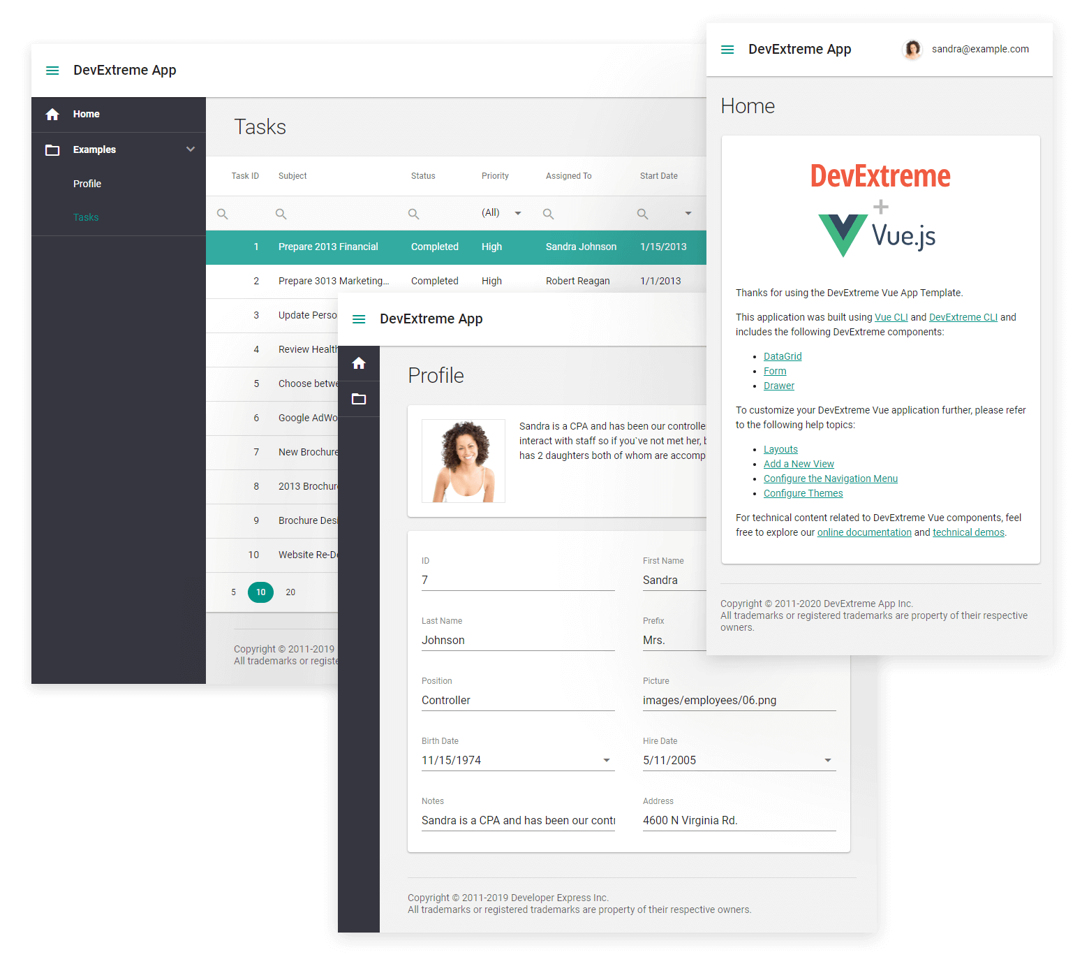This screenshot has height=957, width=1089.
Task: Open the hamburger menu on the Tasks window
Action: tap(52, 70)
